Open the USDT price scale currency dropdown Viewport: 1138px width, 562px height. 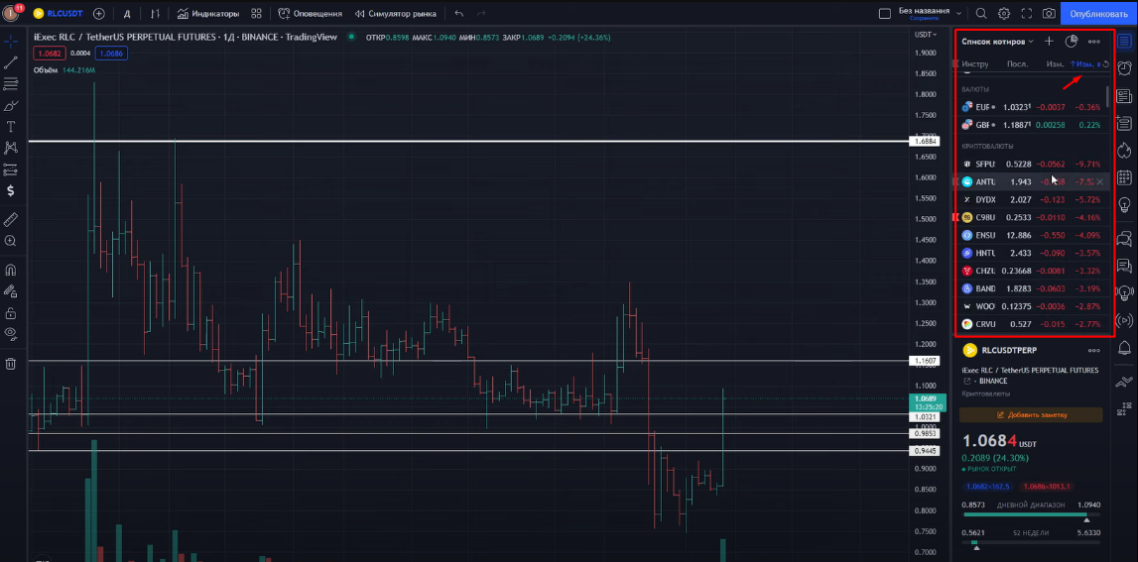(x=927, y=35)
